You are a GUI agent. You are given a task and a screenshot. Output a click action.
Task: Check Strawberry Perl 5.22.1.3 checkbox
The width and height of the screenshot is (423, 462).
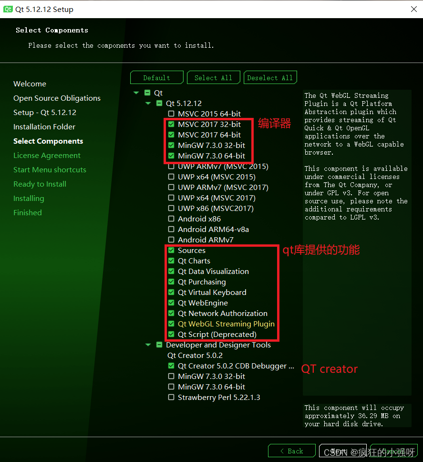click(171, 397)
